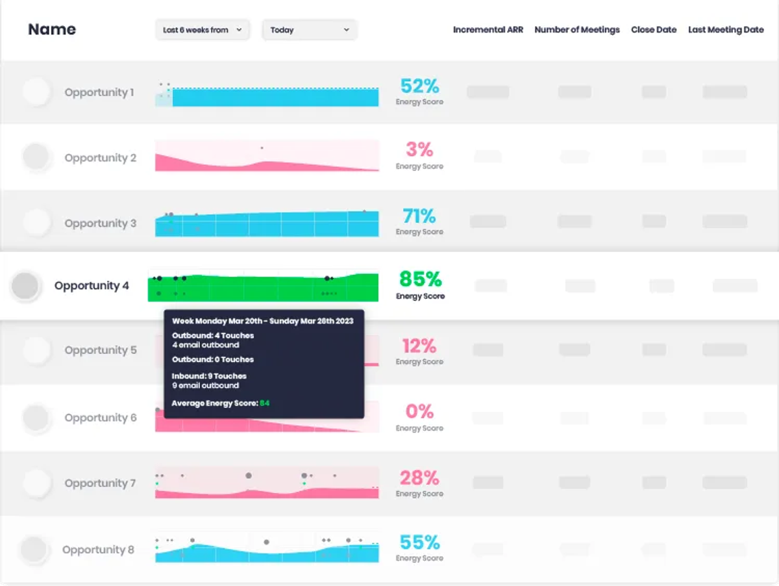Sort by Close Date column header

point(654,30)
